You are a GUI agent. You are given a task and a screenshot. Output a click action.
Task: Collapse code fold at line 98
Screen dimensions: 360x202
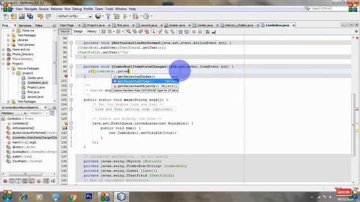[x=71, y=66]
